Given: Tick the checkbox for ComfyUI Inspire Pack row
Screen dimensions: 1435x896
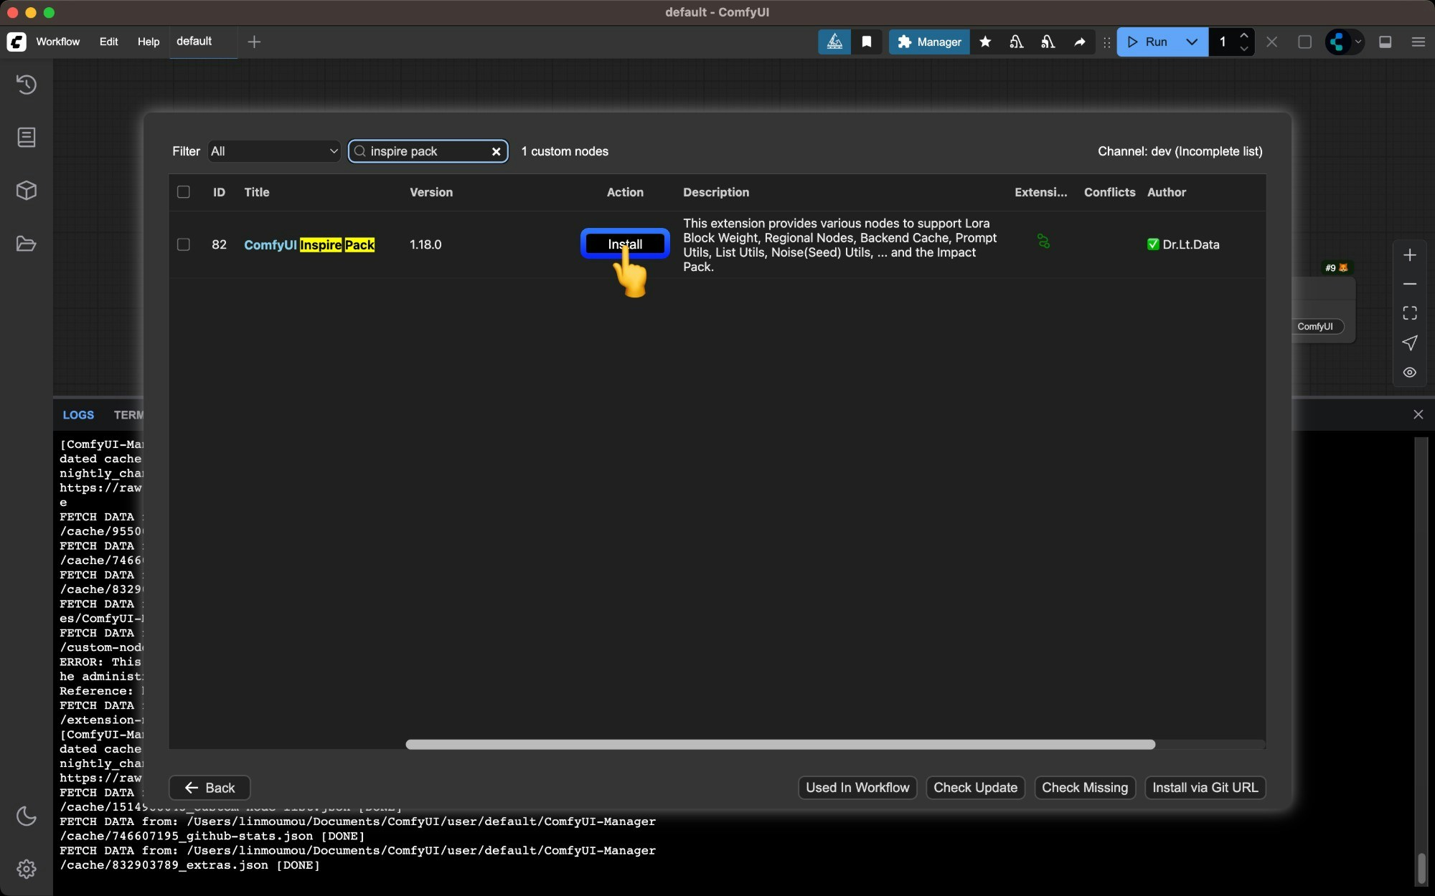Looking at the screenshot, I should click(x=184, y=244).
